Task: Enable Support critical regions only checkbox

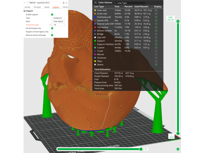Action: click(52, 32)
